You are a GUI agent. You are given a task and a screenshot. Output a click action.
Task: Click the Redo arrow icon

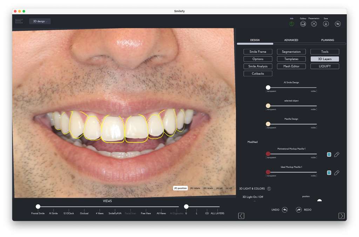pos(299,210)
